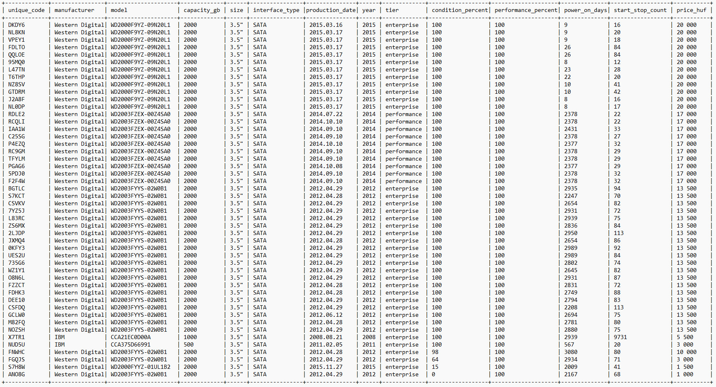Click unique code FNWHC
Screen dimensions: 716x387
point(17,352)
